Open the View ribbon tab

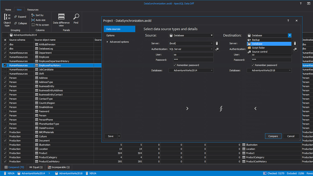(19, 10)
